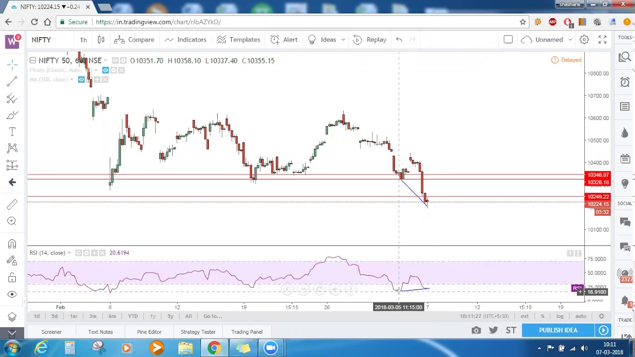This screenshot has width=635, height=357.
Task: Collapse the NIFTY 50 legend
Action: click(33, 60)
